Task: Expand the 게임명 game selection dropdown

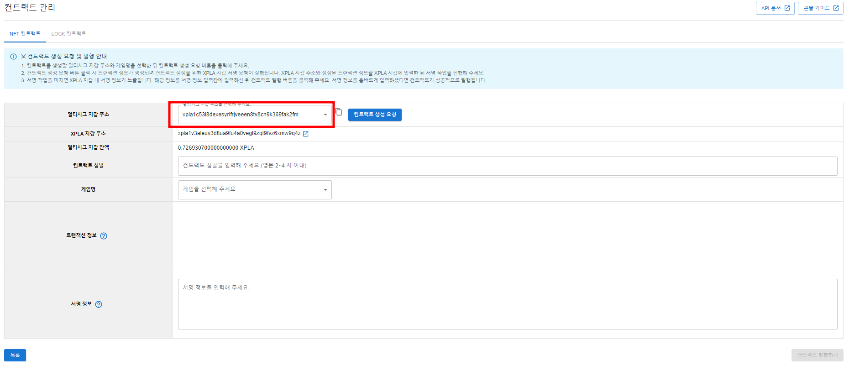Action: pos(255,189)
